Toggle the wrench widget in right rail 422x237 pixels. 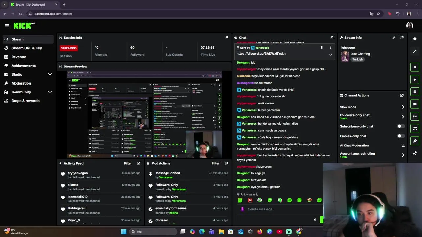point(415,141)
